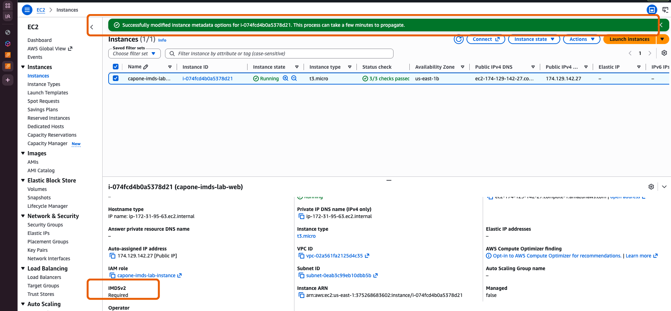
Task: Open the hamburger navigation menu icon
Action: coord(27,10)
